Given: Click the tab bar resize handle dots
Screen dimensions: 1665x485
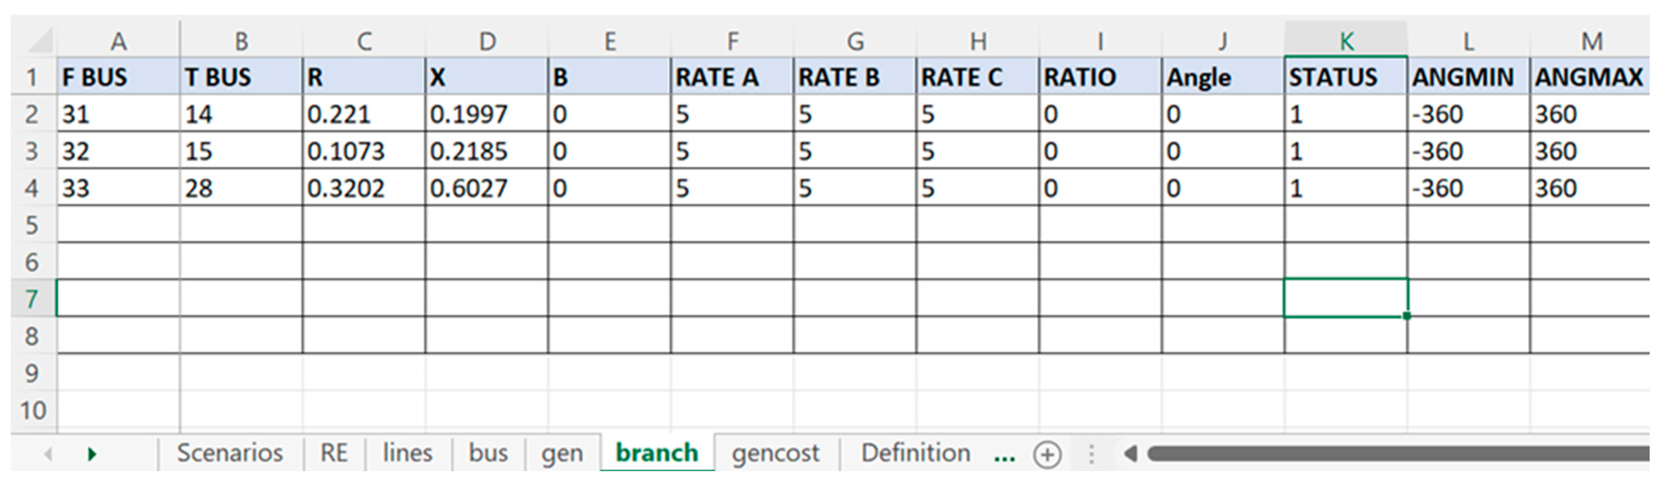Looking at the screenshot, I should pos(1091,455).
